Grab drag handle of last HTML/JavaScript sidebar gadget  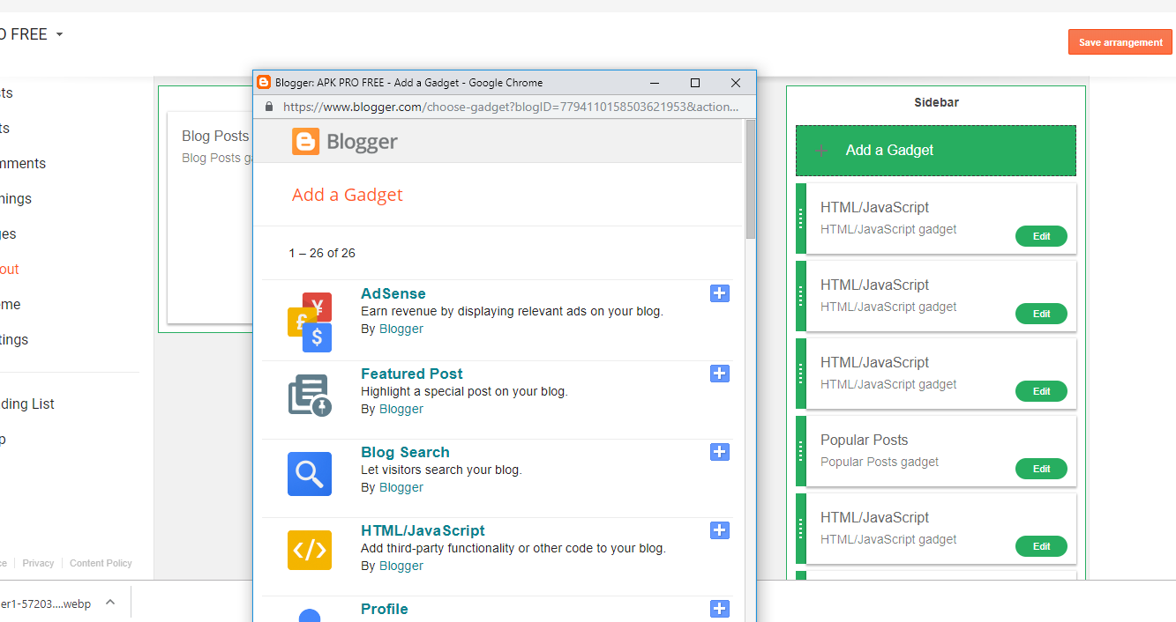(x=801, y=529)
